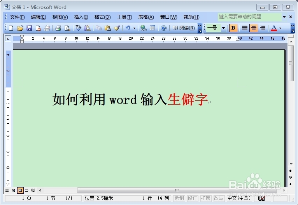Print the document using printer icon
Screen dimensions: 298x205
tap(58, 28)
